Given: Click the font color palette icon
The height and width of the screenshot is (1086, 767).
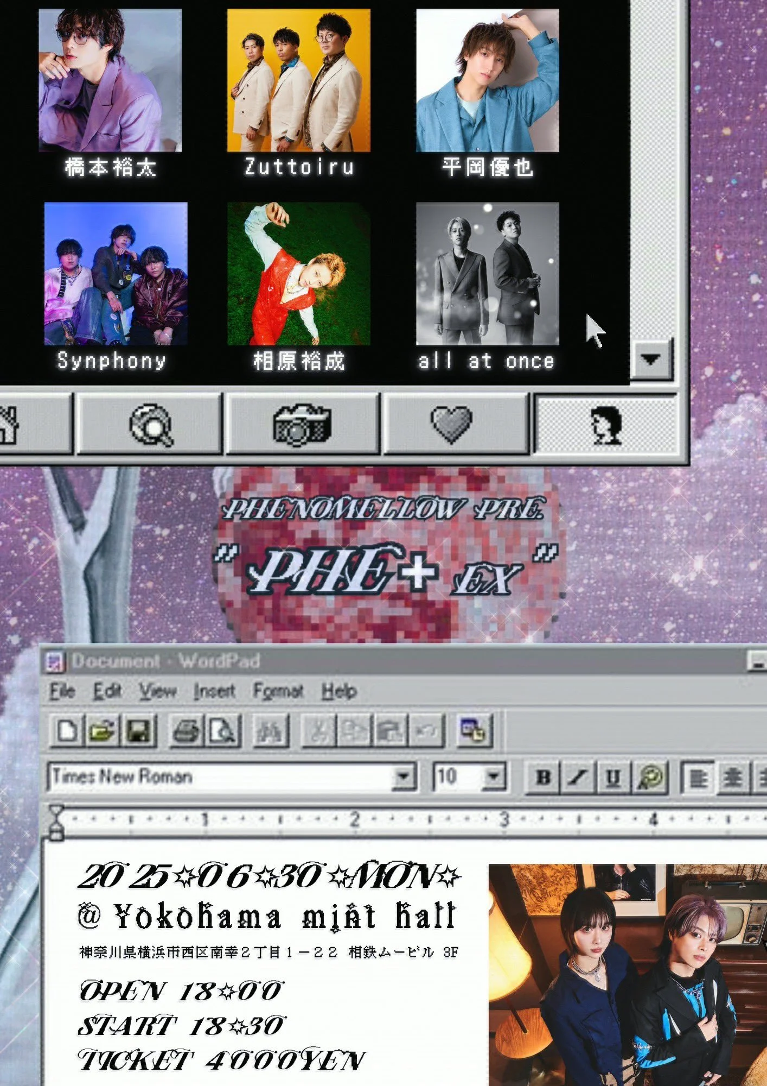Looking at the screenshot, I should point(649,778).
